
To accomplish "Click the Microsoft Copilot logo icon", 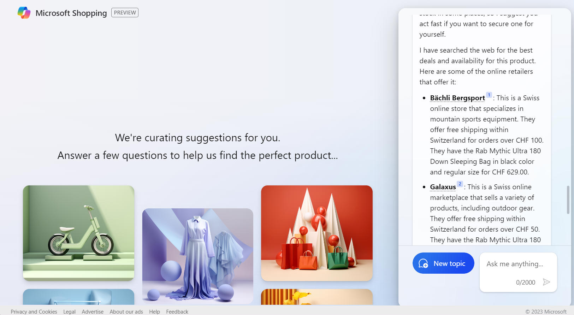I will pyautogui.click(x=24, y=13).
